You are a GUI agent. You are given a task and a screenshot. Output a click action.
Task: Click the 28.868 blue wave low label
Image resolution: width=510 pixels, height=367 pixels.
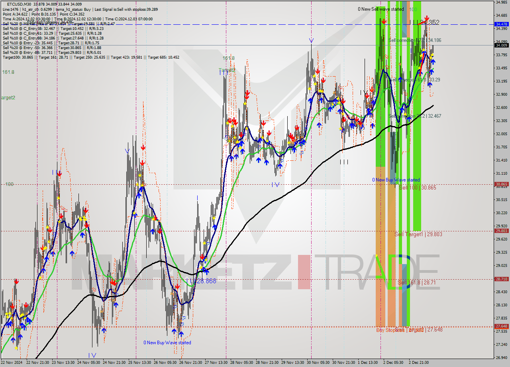(206, 281)
